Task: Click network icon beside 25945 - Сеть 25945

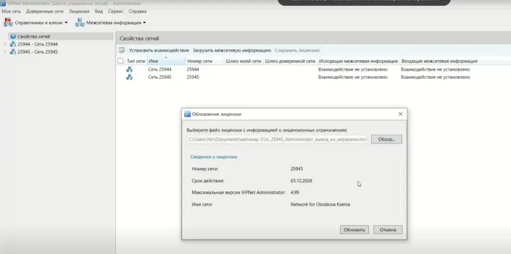Action: click(x=12, y=52)
